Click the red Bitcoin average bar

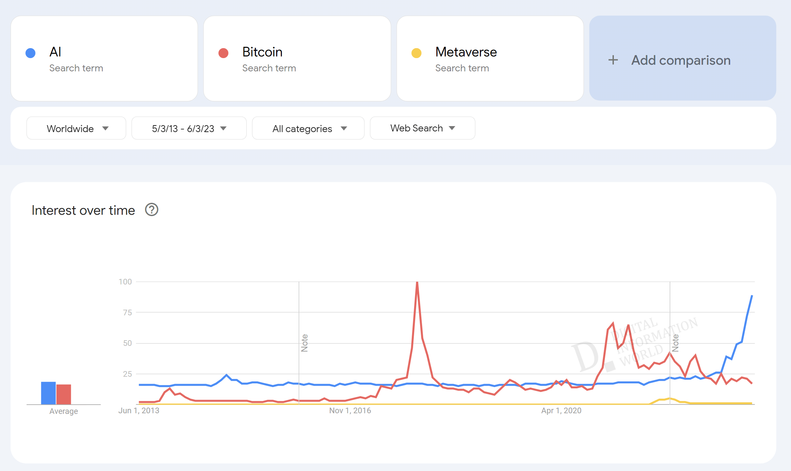coord(64,394)
